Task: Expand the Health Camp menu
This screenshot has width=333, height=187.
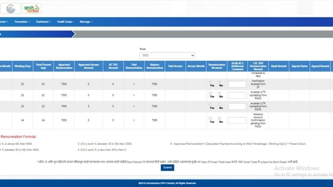Action: 65,22
